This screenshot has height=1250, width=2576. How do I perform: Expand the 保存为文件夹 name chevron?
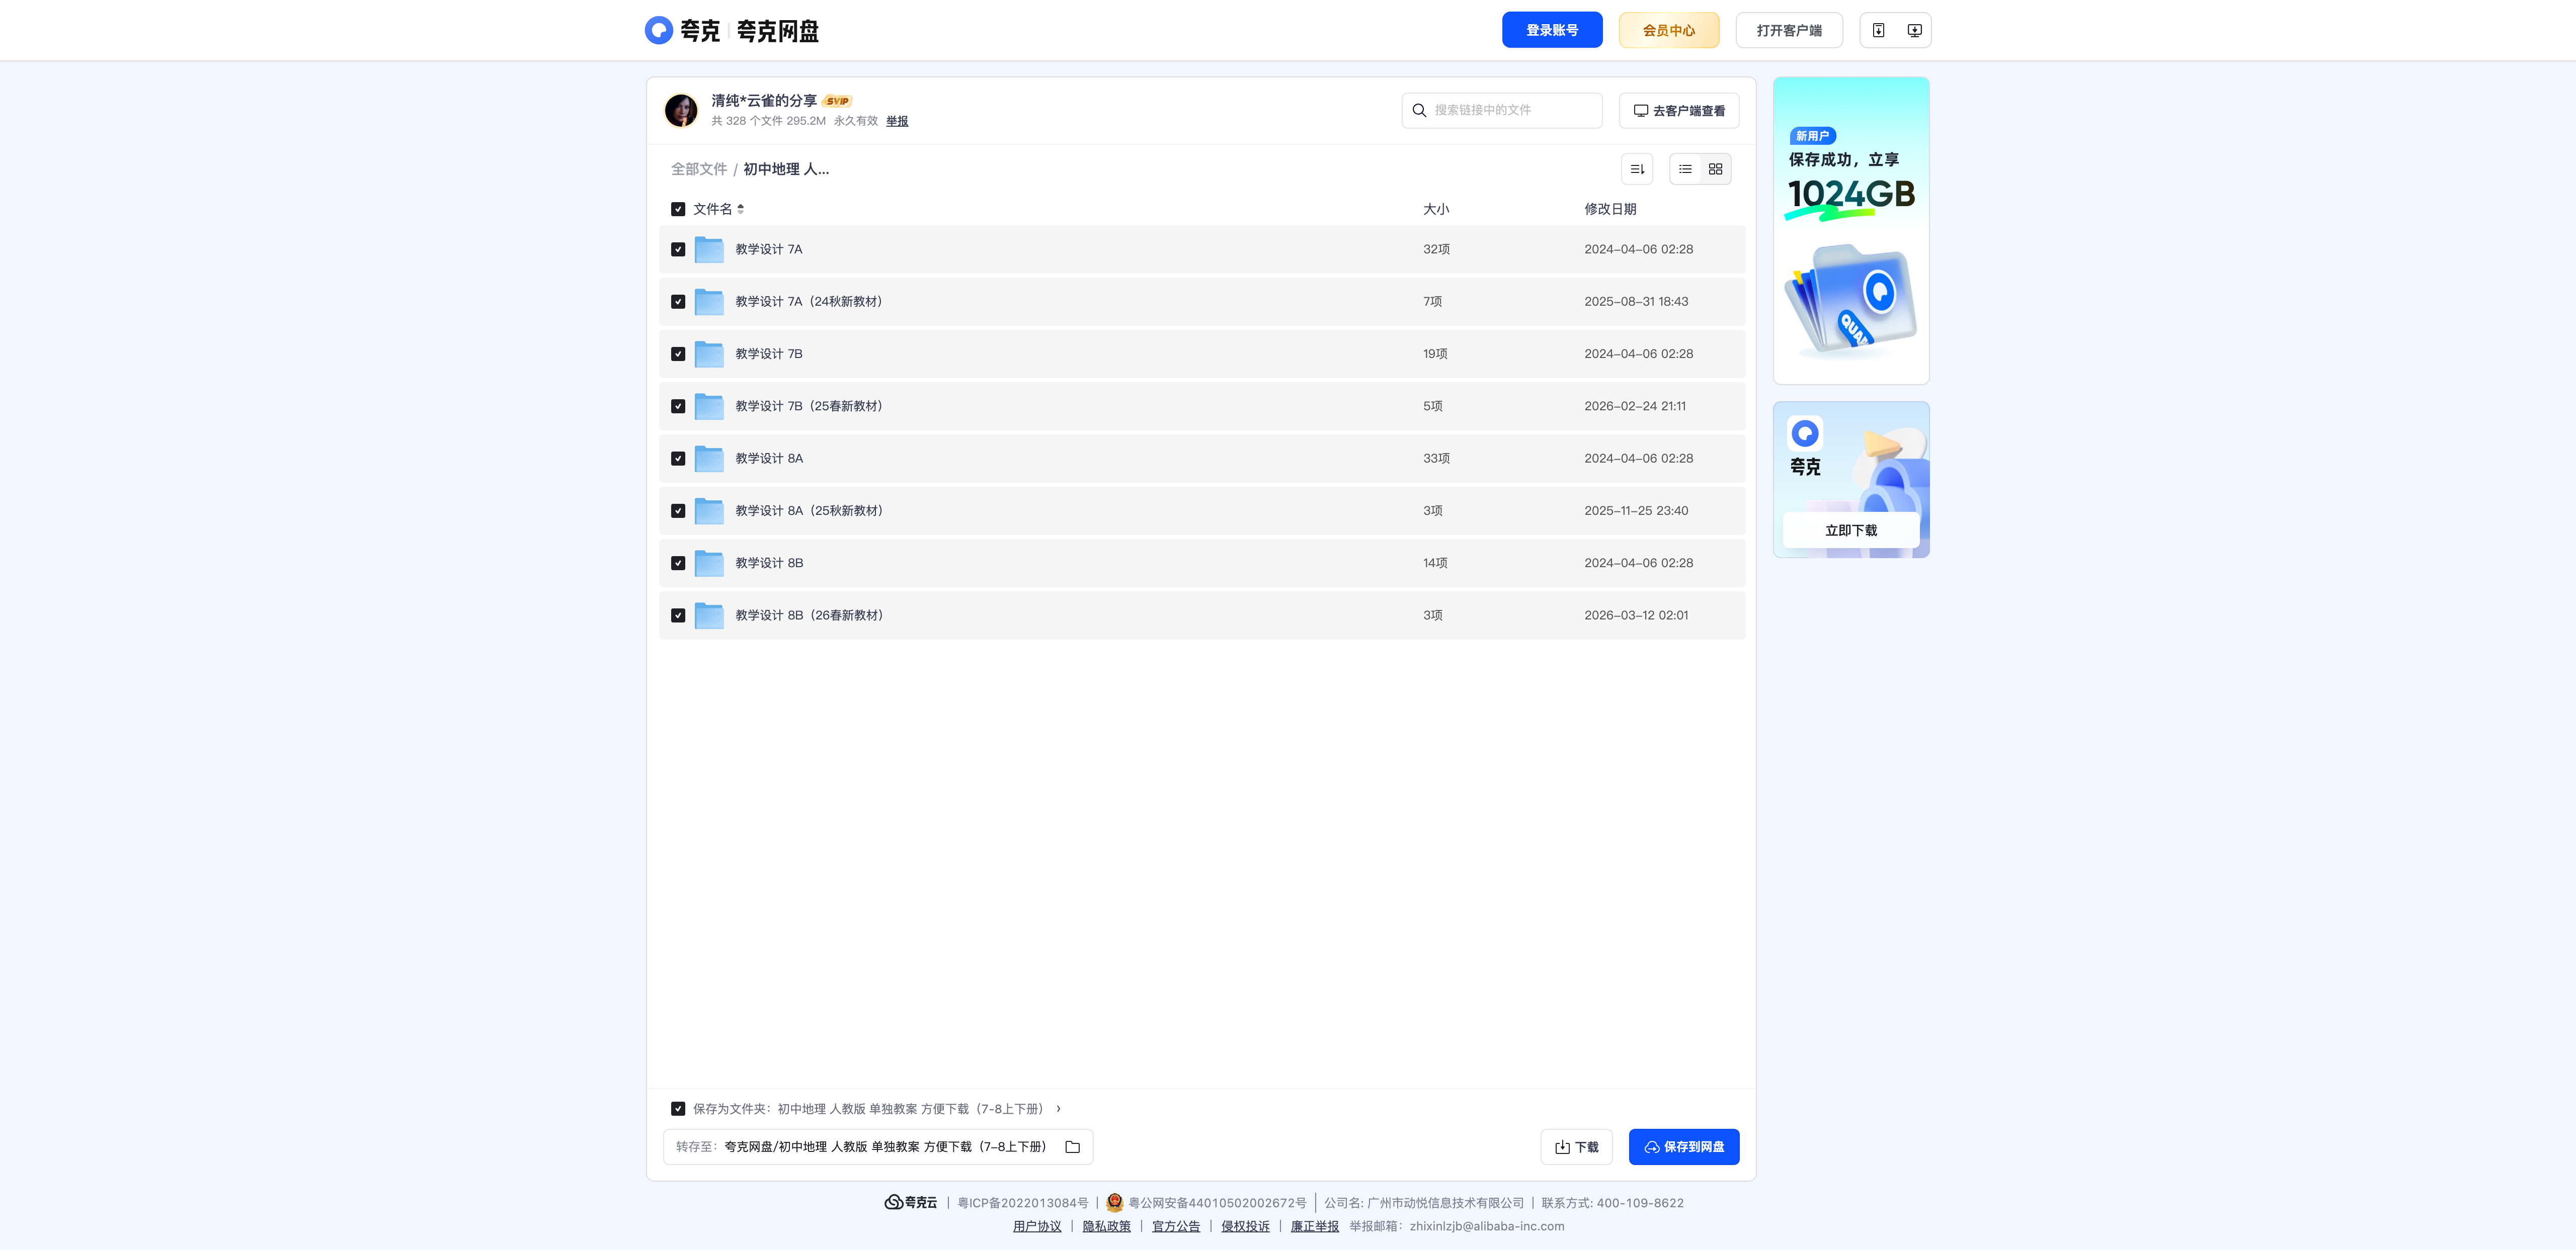pos(1058,1109)
